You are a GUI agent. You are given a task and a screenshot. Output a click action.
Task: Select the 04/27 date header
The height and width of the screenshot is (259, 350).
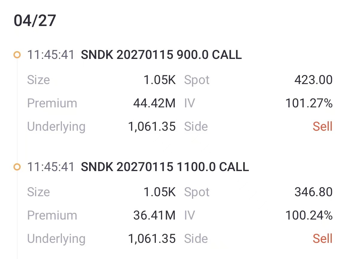click(35, 21)
